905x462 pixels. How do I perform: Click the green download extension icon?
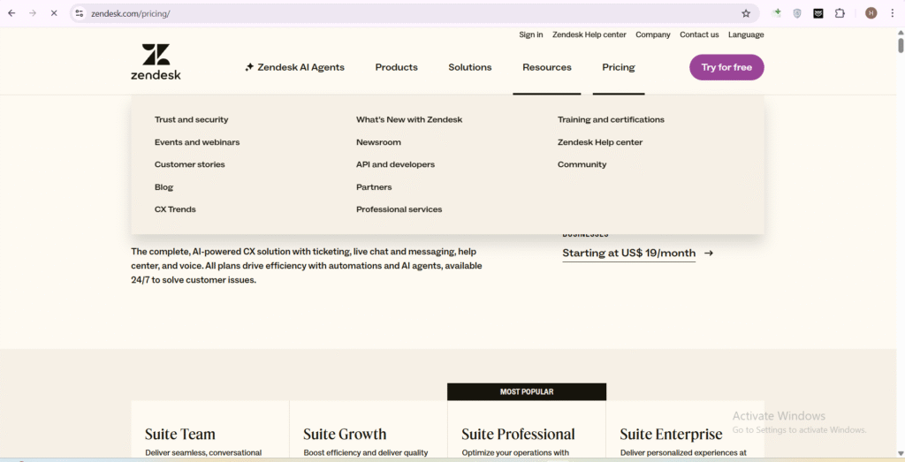coord(778,12)
